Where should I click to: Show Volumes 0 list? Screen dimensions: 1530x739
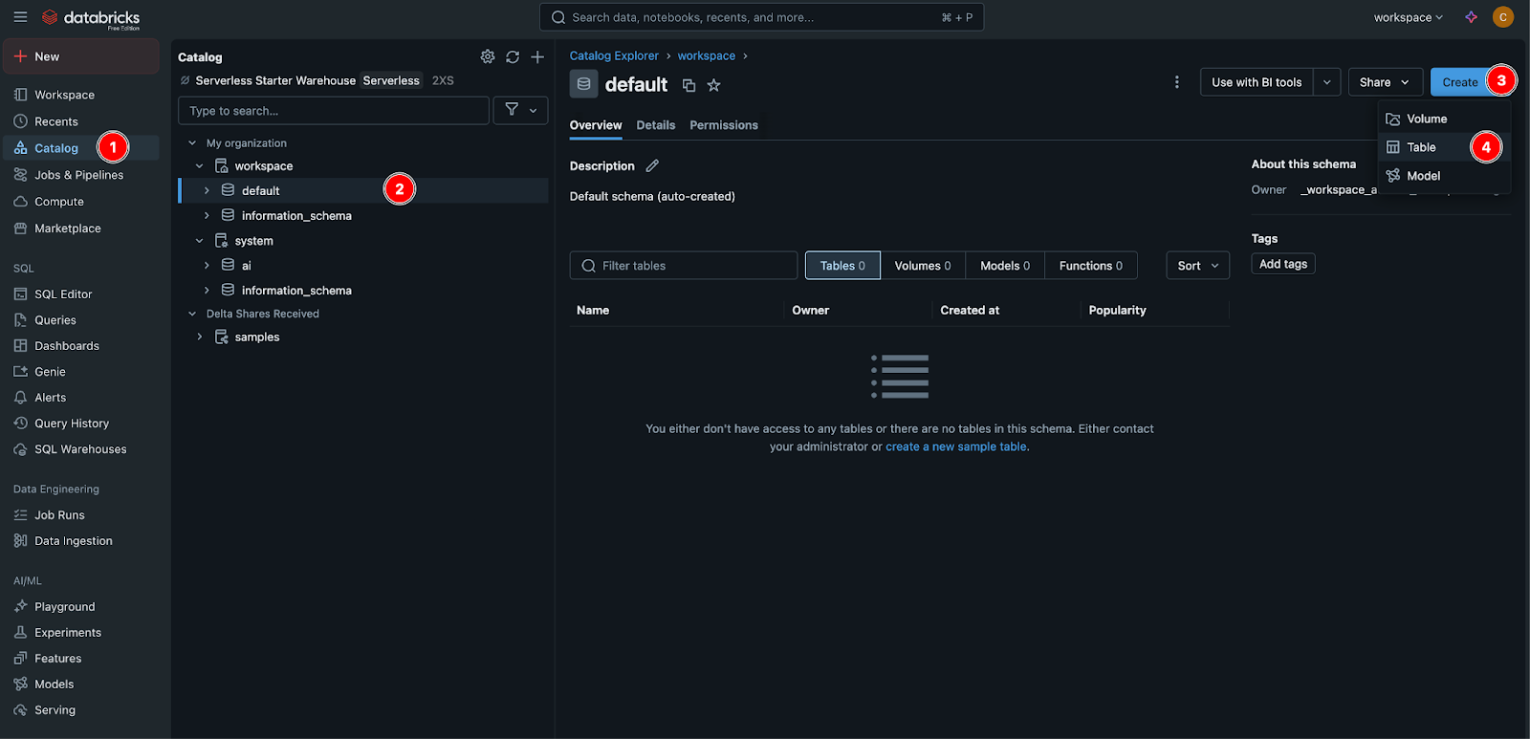tap(923, 266)
